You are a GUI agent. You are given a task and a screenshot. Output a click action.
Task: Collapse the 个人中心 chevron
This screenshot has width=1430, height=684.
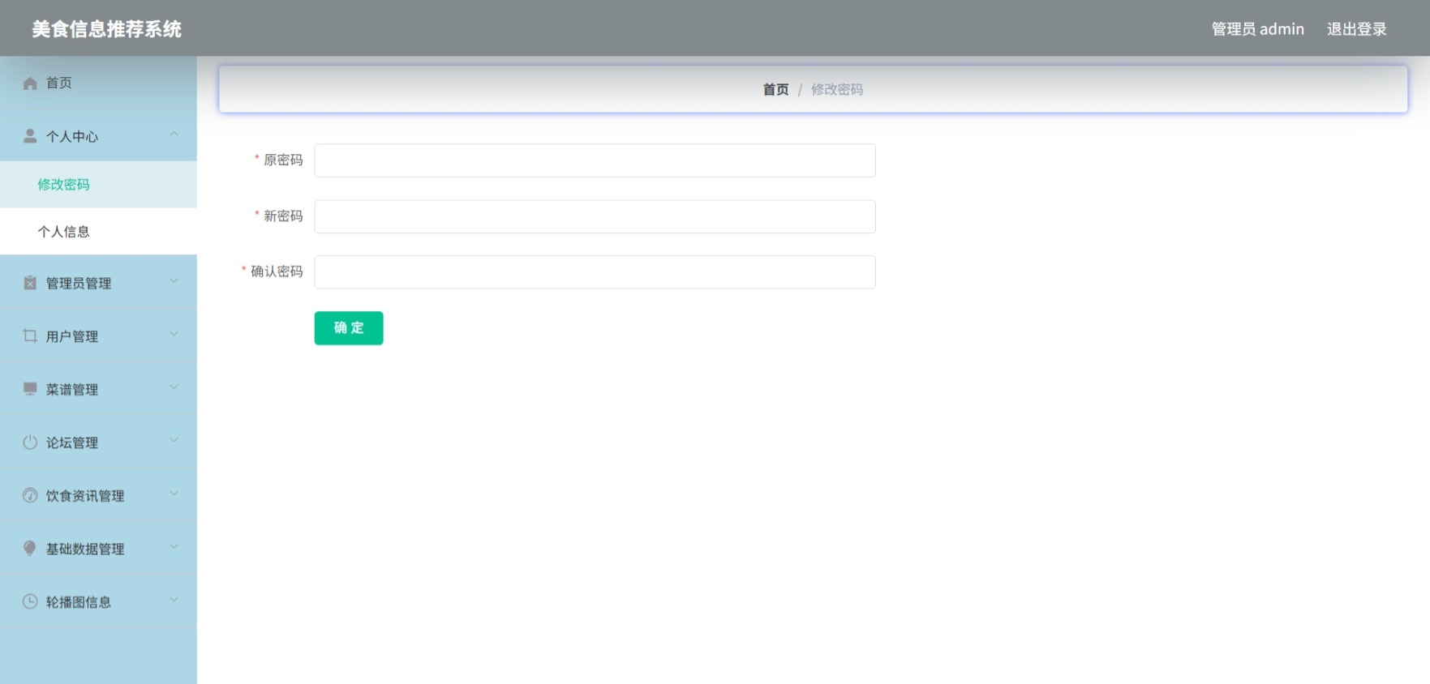point(174,135)
